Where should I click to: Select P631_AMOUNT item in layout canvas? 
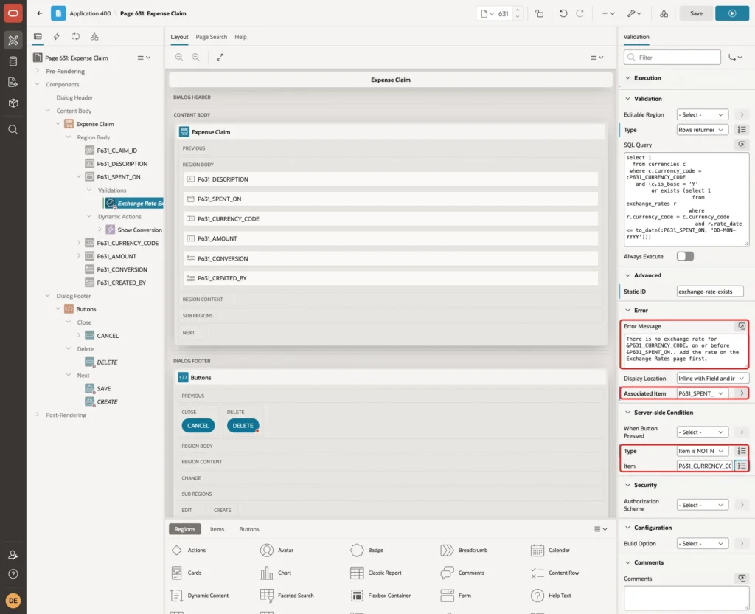391,238
